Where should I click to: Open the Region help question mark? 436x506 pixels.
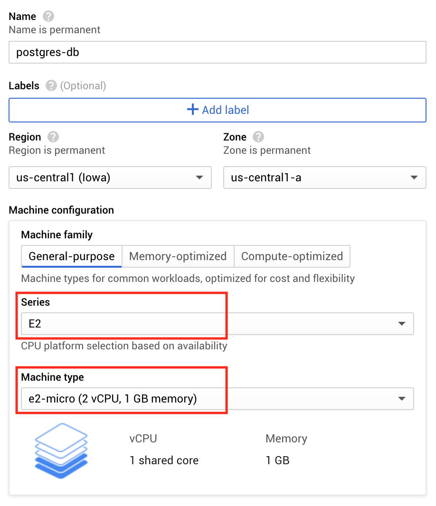click(x=53, y=137)
